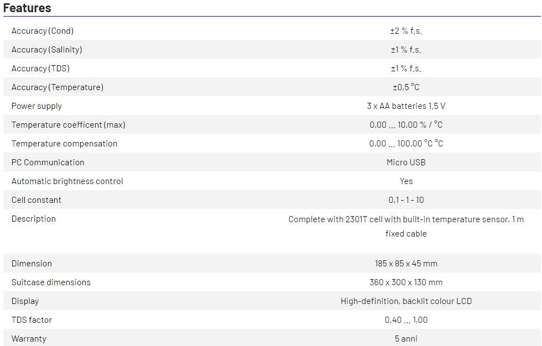Click the Accuracy (TDS) label
Screen dimensions: 542x346
pyautogui.click(x=40, y=69)
